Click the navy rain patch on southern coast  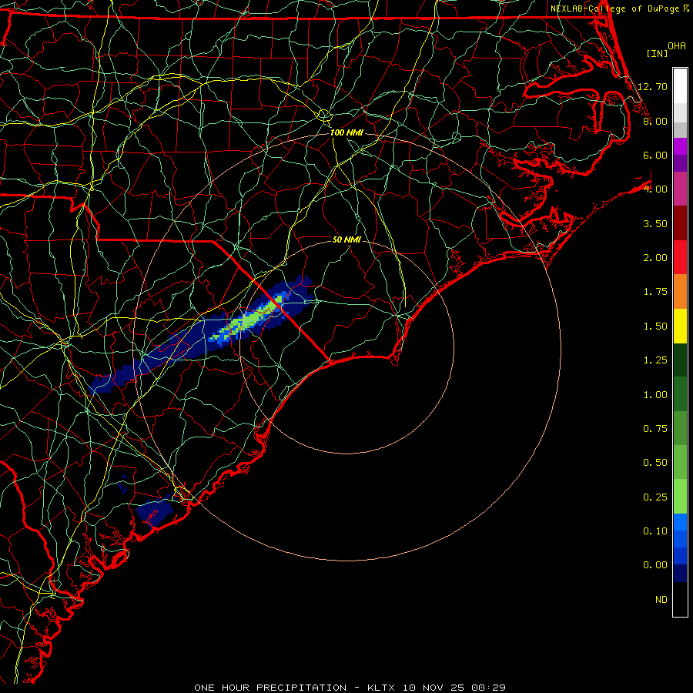click(x=154, y=511)
